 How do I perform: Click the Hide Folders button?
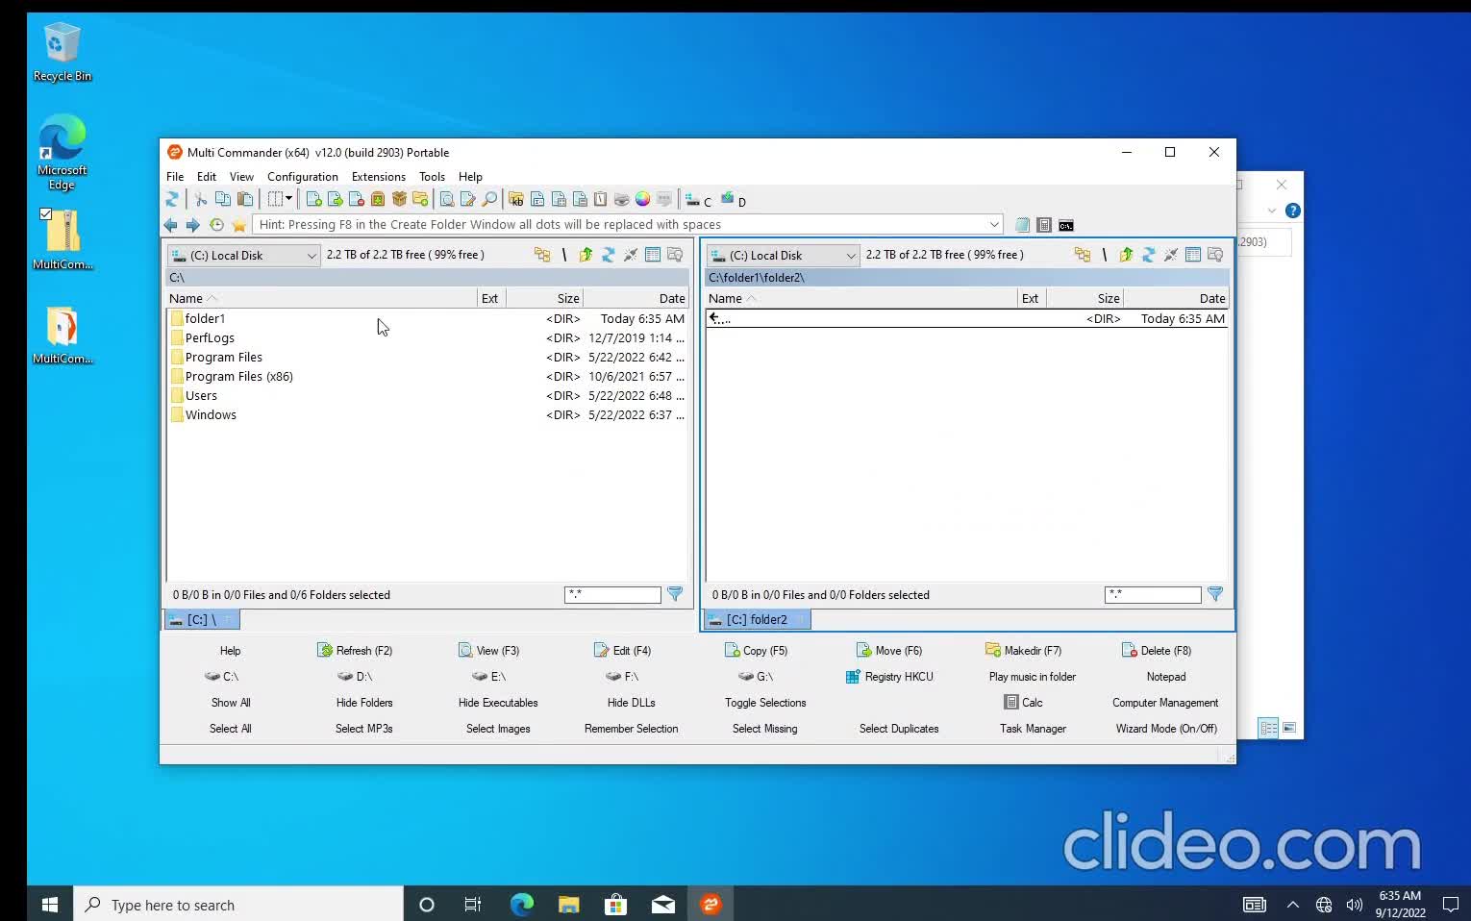coord(364,703)
